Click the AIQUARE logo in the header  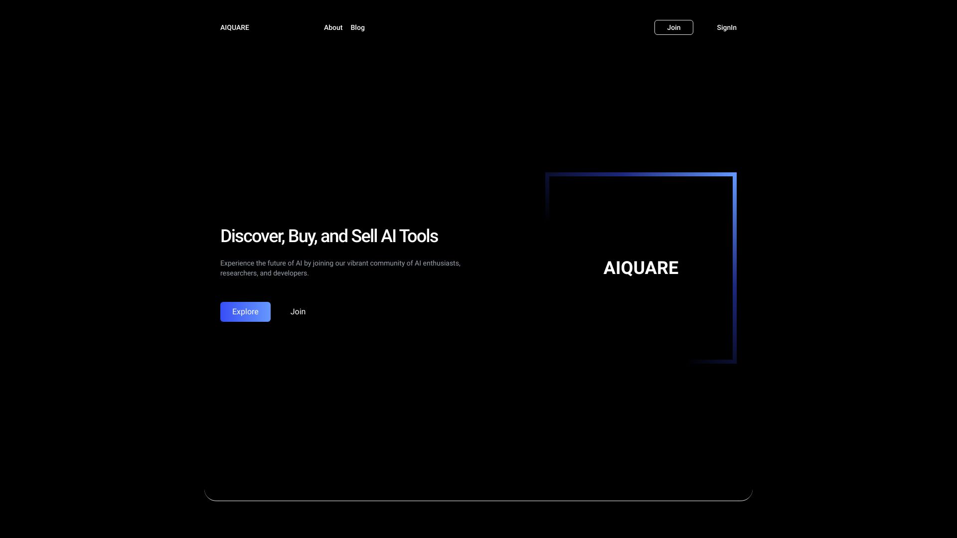(x=234, y=27)
